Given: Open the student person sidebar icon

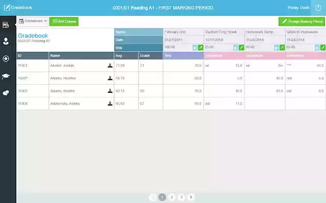Looking at the screenshot, I should pos(6,41).
